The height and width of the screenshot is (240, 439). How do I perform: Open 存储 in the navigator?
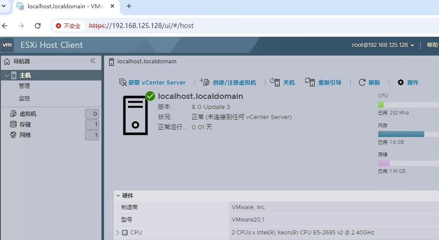click(25, 124)
